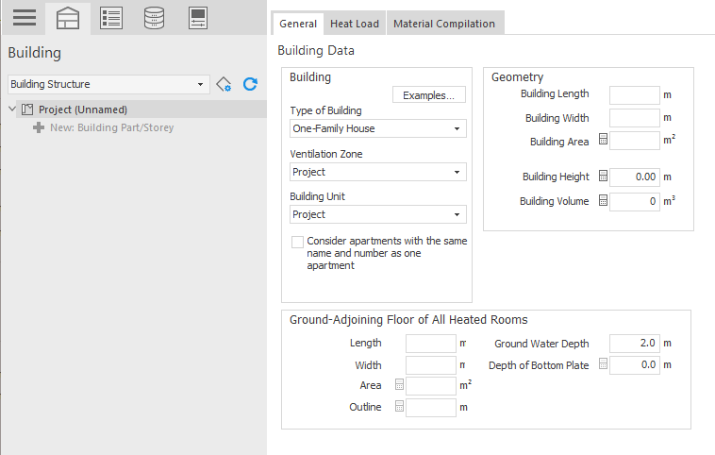The height and width of the screenshot is (455, 715).
Task: Click the Building Height field
Action: pos(634,177)
